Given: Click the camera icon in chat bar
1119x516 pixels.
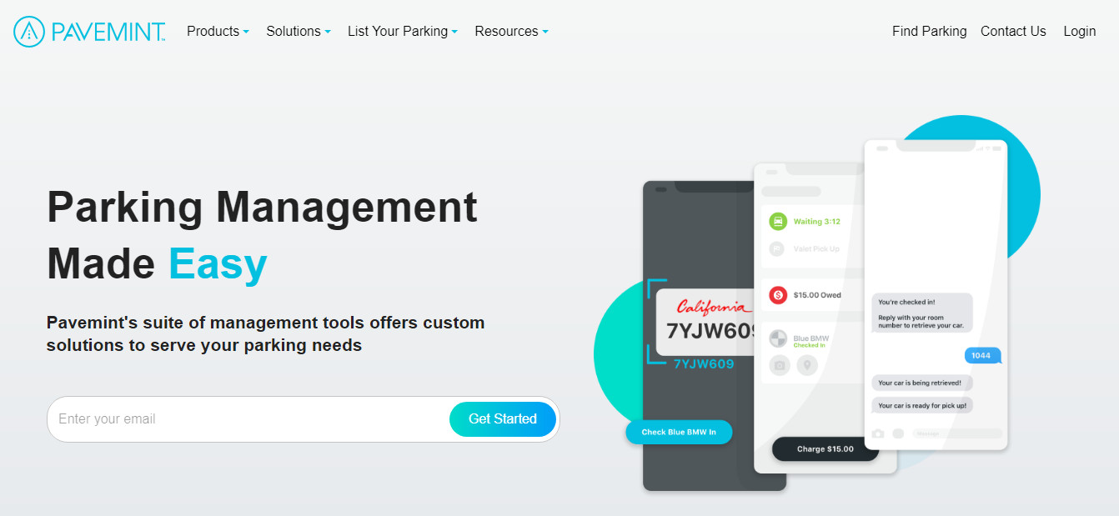Looking at the screenshot, I should (878, 433).
